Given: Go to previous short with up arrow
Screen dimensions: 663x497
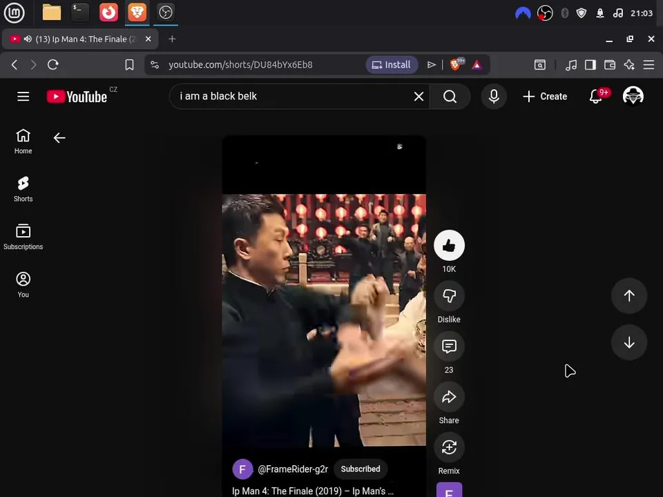Looking at the screenshot, I should point(629,296).
